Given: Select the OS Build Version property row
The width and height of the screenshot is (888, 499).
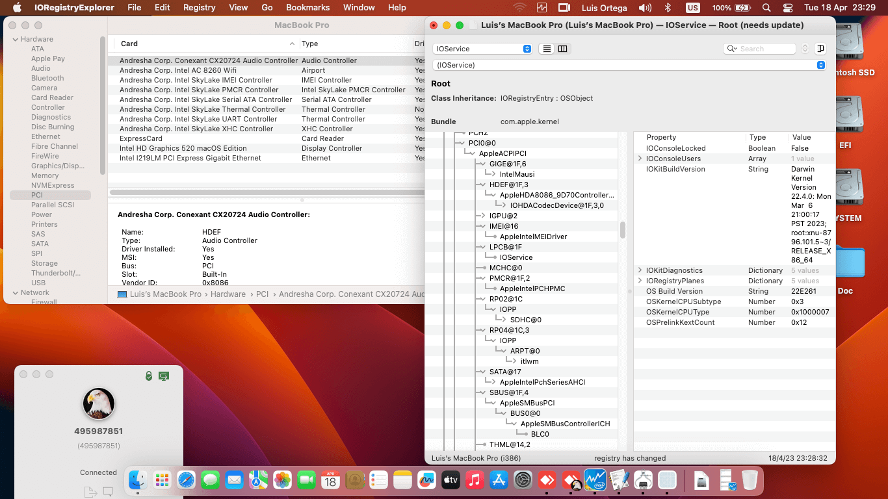Looking at the screenshot, I should coord(733,291).
